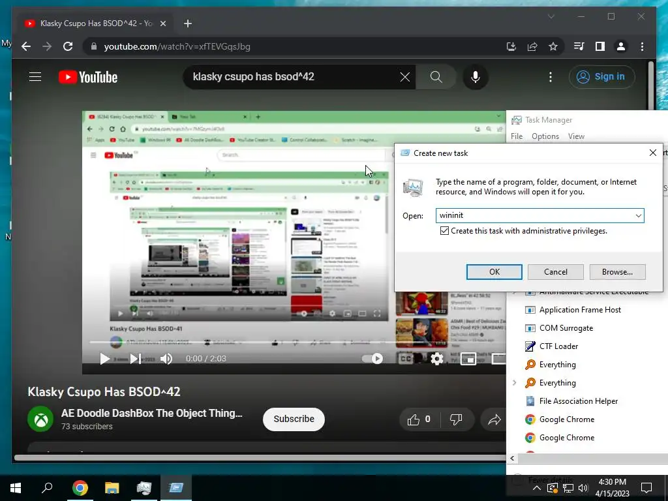
Task: Open notification center icon
Action: point(646,488)
